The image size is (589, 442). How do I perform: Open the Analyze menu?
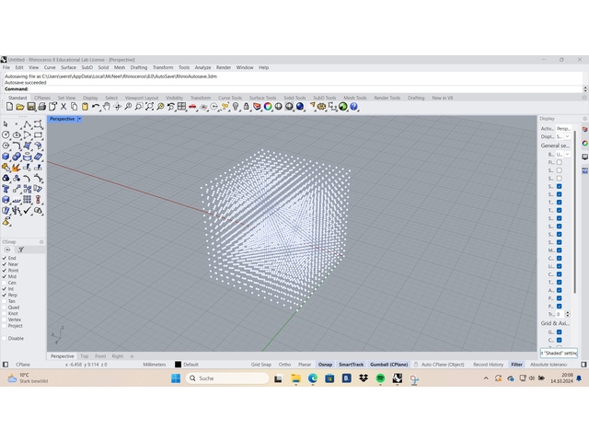coord(202,67)
